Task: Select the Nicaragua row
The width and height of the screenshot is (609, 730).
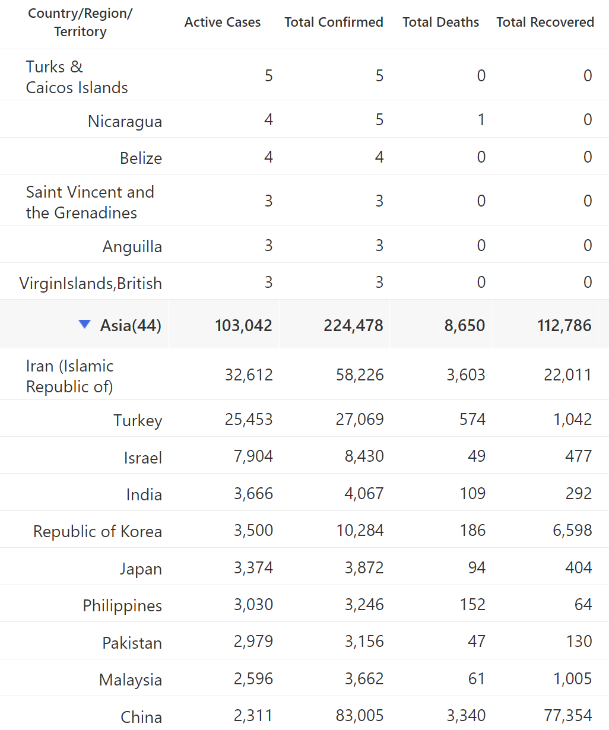Action: click(x=304, y=119)
